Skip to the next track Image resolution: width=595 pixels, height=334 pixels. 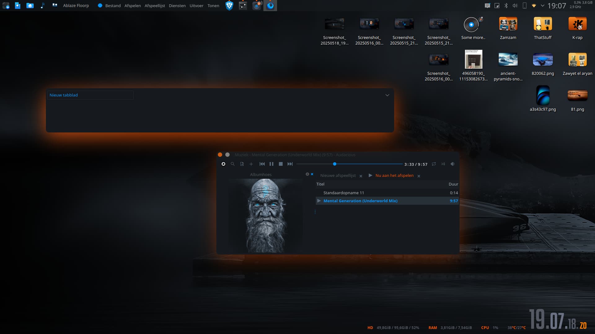point(290,164)
